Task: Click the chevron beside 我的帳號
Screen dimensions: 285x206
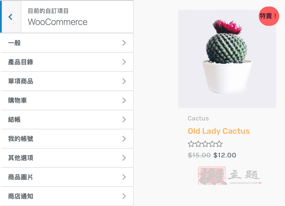Action: 124,139
